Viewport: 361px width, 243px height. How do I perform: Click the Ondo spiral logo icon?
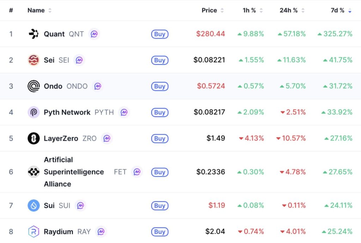coord(33,86)
